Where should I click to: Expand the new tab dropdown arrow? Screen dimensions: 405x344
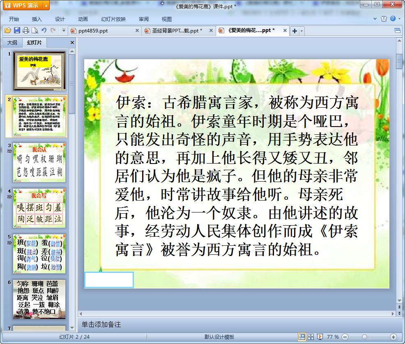coord(301,31)
